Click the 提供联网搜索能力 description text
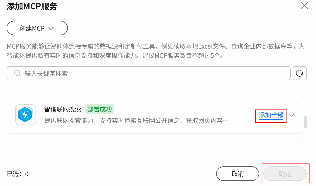 [136, 120]
